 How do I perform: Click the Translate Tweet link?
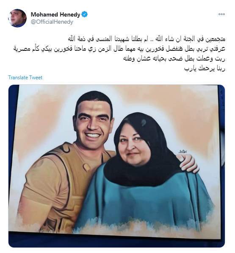click(25, 78)
